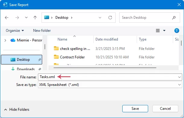
Task: Select Desktop in the navigation pane
Action: [21, 60]
